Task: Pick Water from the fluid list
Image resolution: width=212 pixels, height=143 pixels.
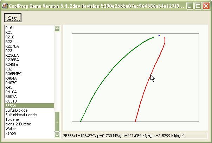Action: pos(10,129)
